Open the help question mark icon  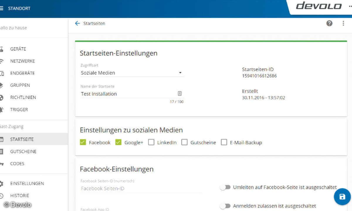tap(329, 23)
